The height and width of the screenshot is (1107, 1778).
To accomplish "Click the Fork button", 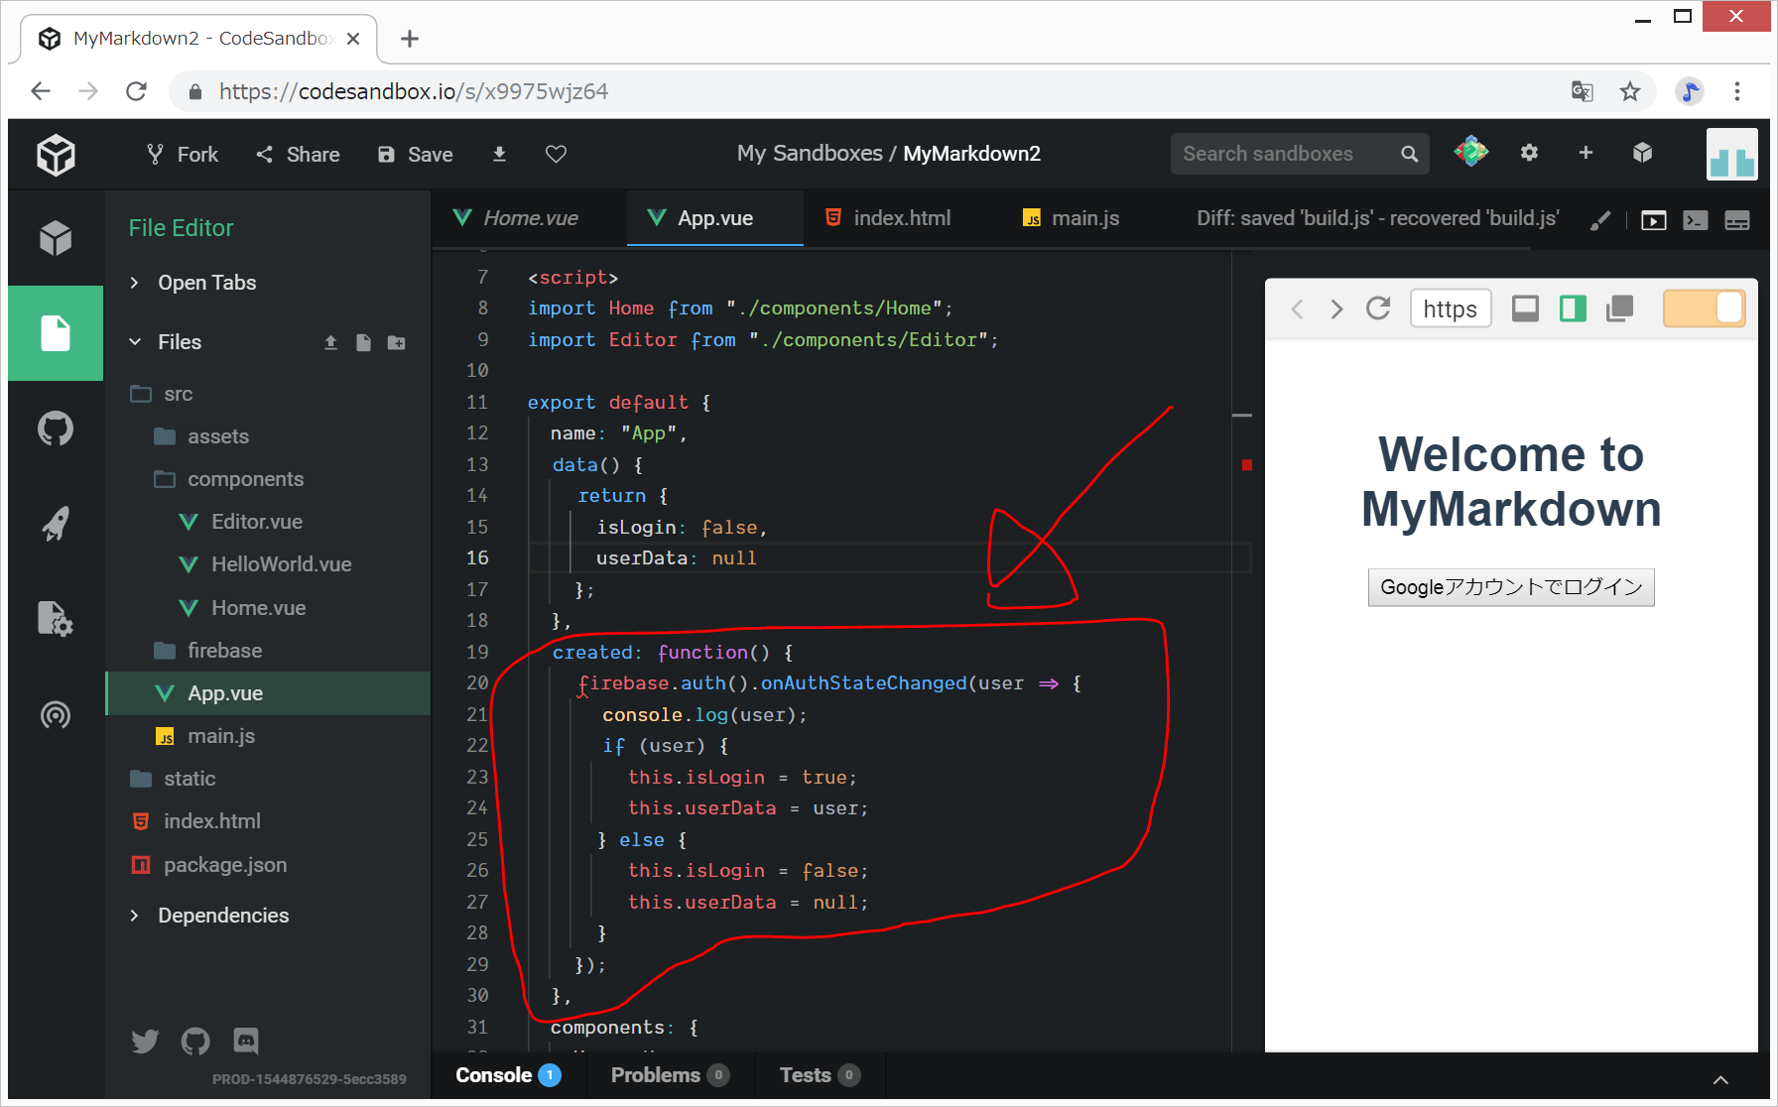I will tap(183, 154).
